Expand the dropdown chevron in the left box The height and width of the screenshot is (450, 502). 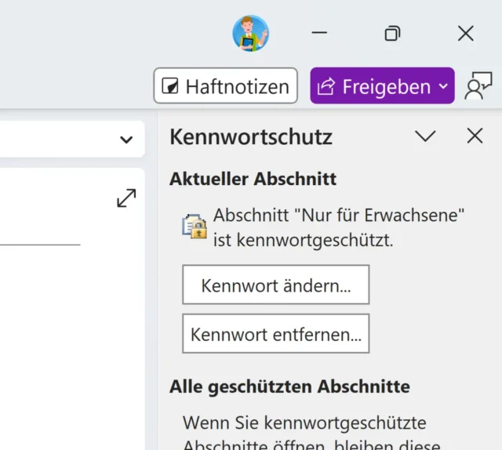tap(125, 140)
